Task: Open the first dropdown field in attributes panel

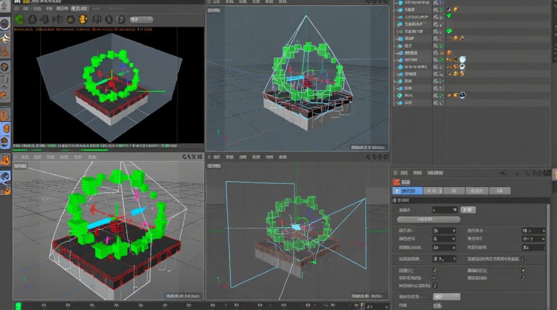Action: click(x=444, y=210)
